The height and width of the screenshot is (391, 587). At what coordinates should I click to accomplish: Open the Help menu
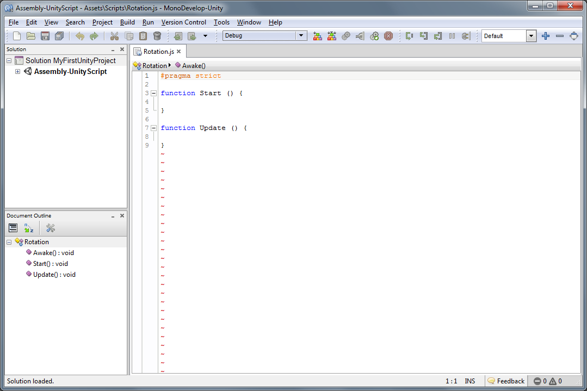275,22
